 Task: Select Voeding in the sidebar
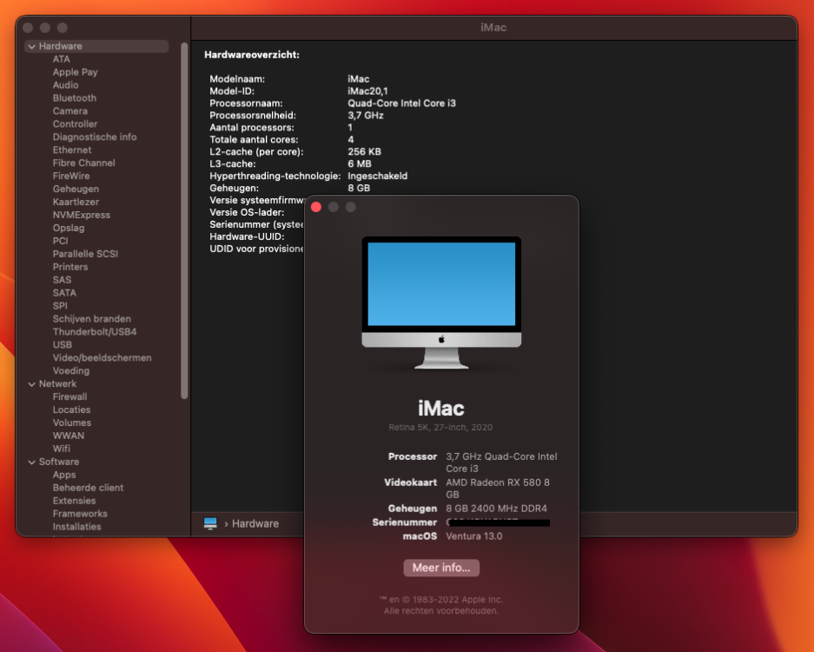(x=71, y=371)
